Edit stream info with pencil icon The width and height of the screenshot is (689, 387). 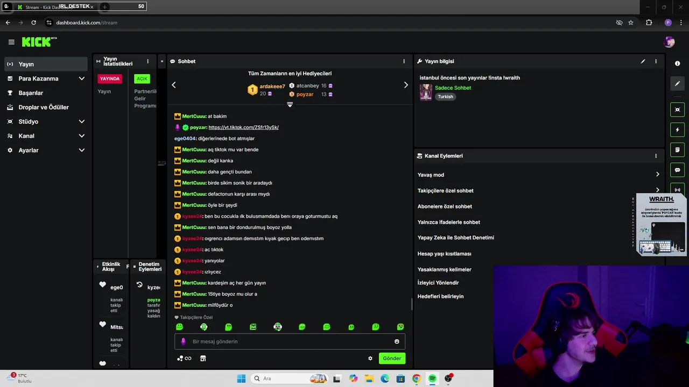point(643,61)
